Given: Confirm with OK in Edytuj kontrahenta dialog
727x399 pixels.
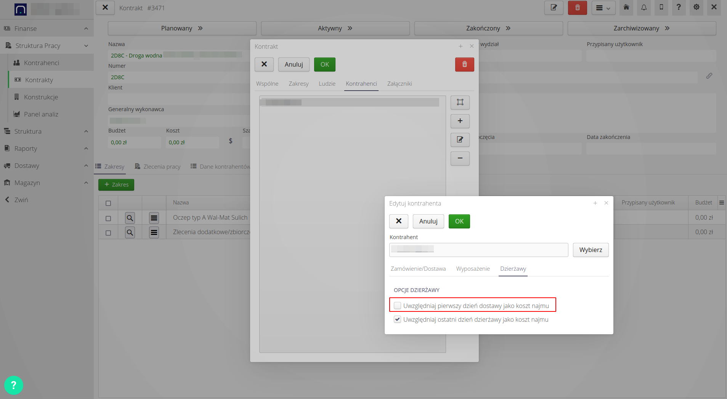Looking at the screenshot, I should point(459,221).
